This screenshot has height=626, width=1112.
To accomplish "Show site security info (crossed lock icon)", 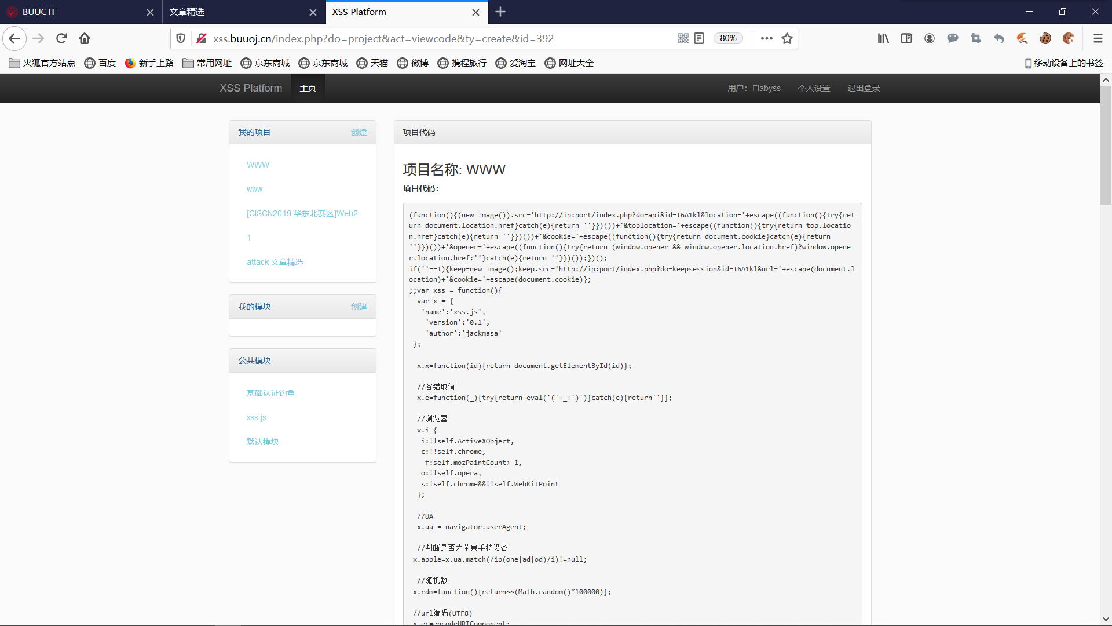I will click(202, 38).
